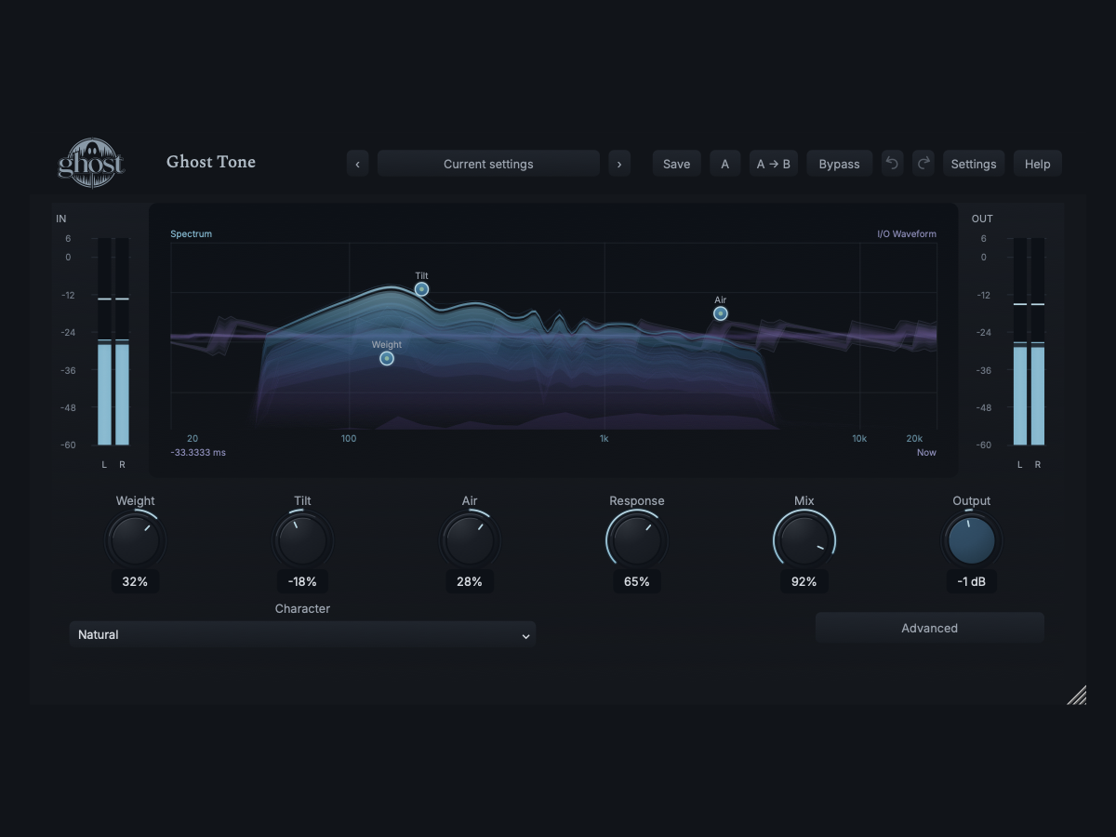Viewport: 1116px width, 837px height.
Task: Go to previous preset with left chevron
Action: coord(358,164)
